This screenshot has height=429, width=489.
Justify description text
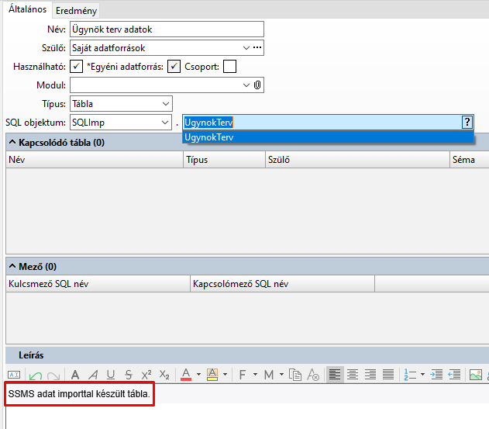(388, 375)
